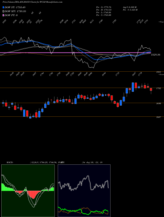Click the chart title mentioning WCLB MunafaSutra.com
The height and width of the screenshot is (217, 164).
(x=32, y=2)
